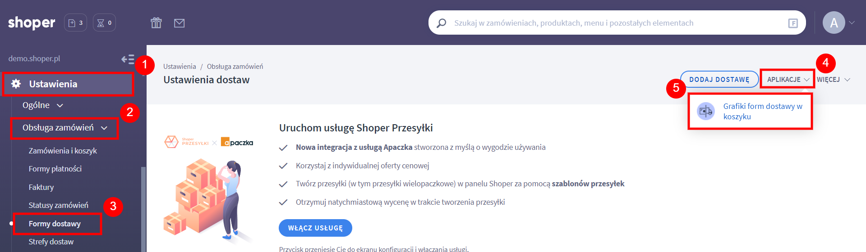Viewport: 866px width, 252px height.
Task: Click the delivery graphics app icon
Action: 705,111
